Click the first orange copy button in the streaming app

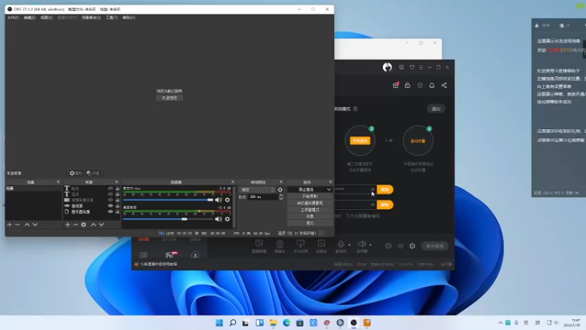[x=385, y=190]
